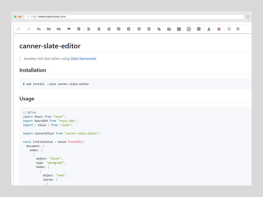Create an unordered bullet list
Screen dimensions: 263x197
[x=149, y=29]
